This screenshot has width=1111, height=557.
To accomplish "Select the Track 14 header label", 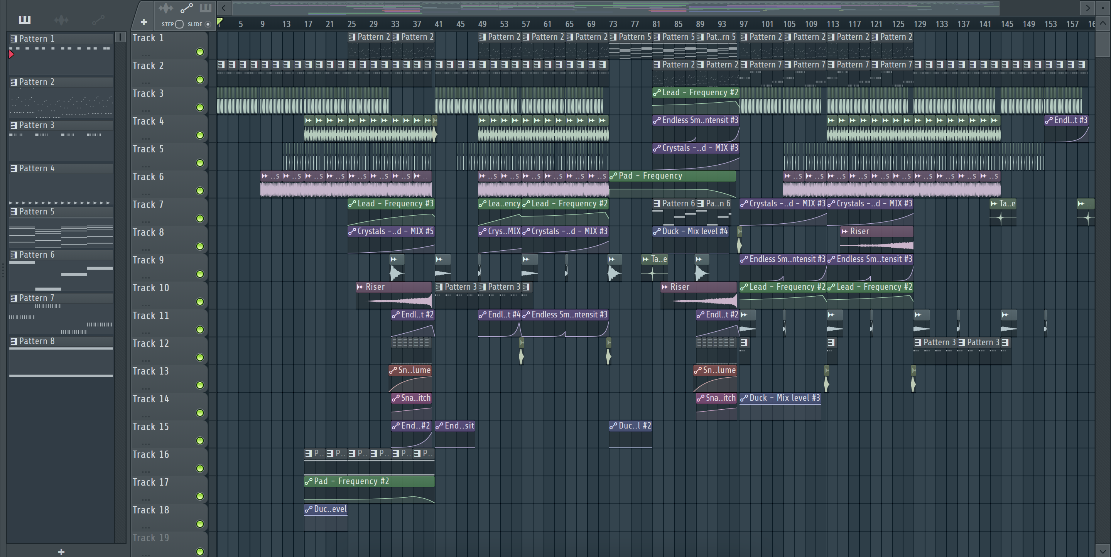I will [x=150, y=399].
